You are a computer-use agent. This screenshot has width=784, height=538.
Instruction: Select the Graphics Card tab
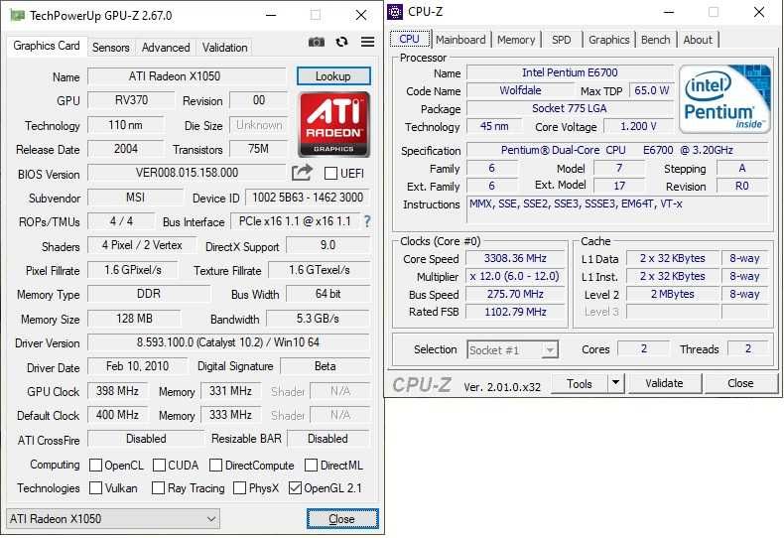click(47, 46)
